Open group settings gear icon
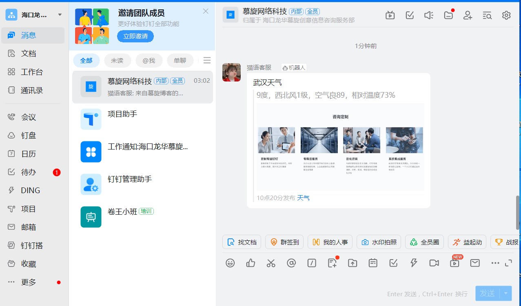521x306 pixels. click(506, 15)
